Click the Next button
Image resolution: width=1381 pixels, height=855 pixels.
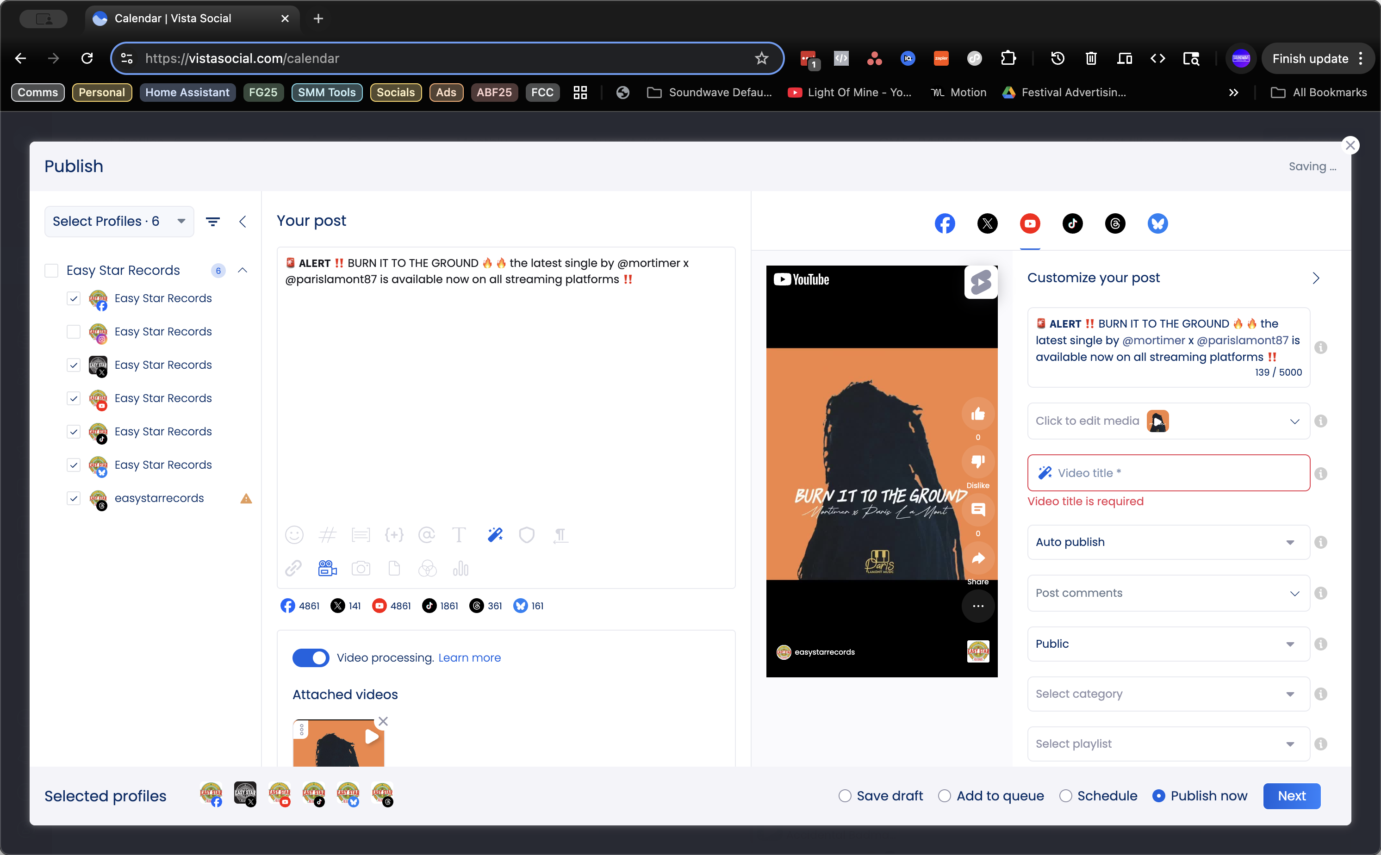(x=1291, y=796)
